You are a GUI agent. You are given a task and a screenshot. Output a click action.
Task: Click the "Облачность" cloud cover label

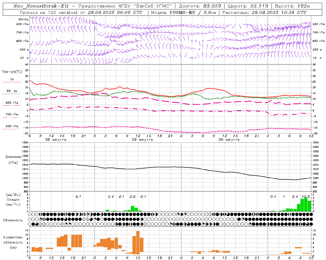coord(13,220)
